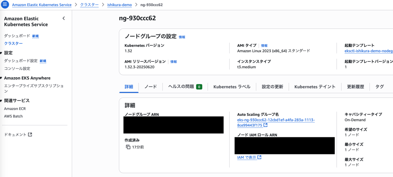This screenshot has width=393, height=177.
Task: Open ishikura-demo breadcrumb link
Action: (120, 5)
